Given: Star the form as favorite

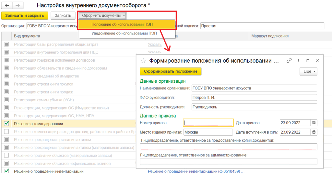Looking at the screenshot, I should pos(143,61).
